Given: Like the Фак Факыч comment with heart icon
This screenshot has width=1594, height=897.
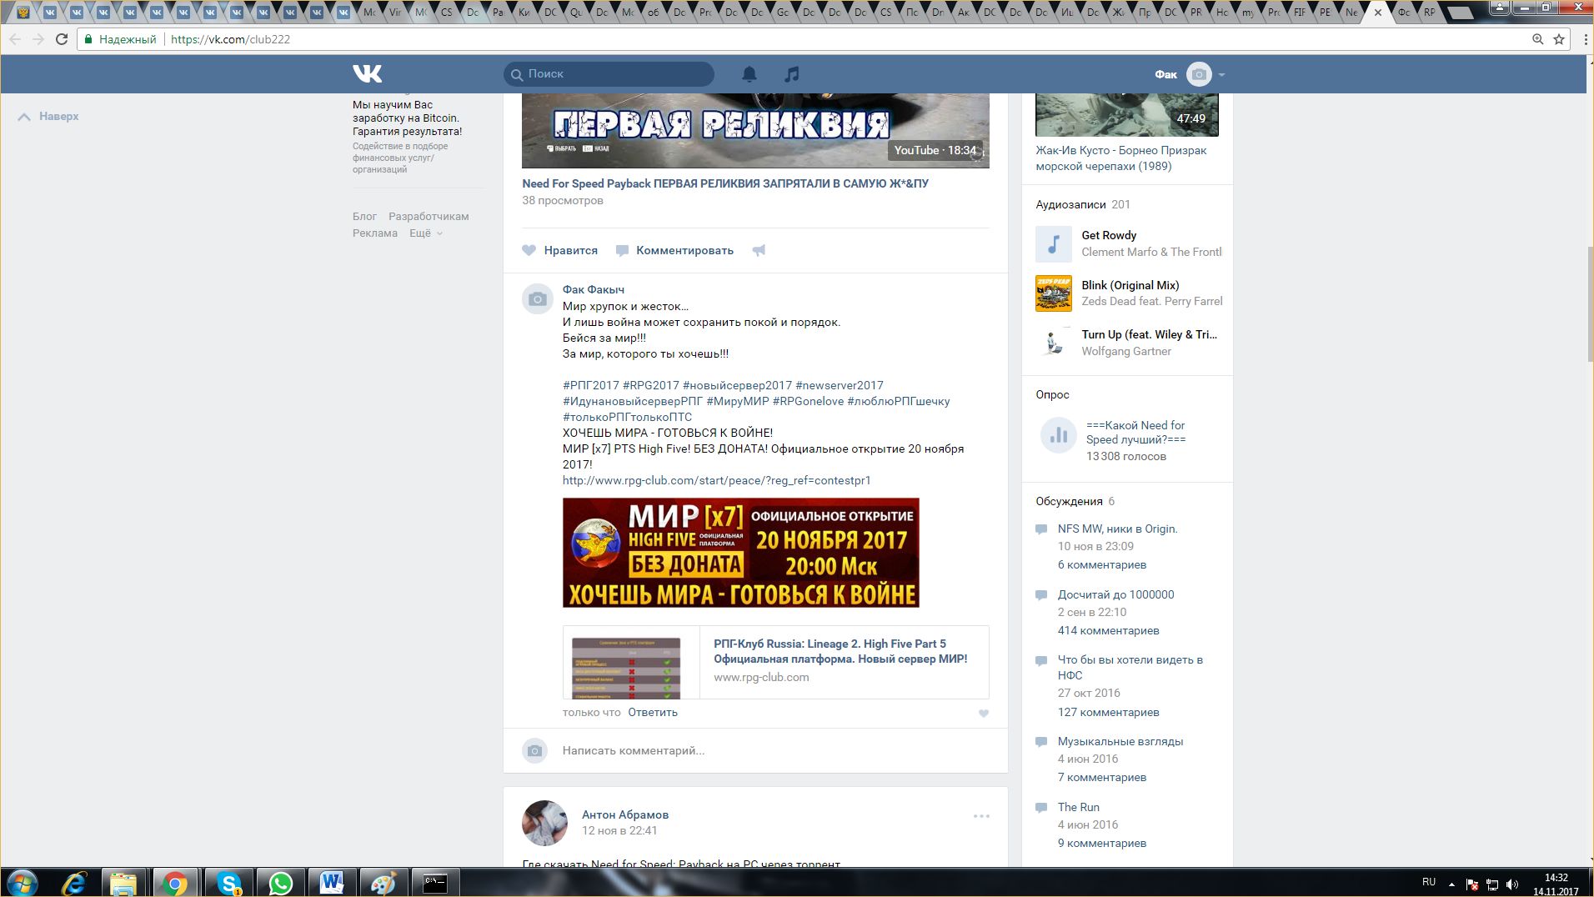Looking at the screenshot, I should tap(984, 714).
